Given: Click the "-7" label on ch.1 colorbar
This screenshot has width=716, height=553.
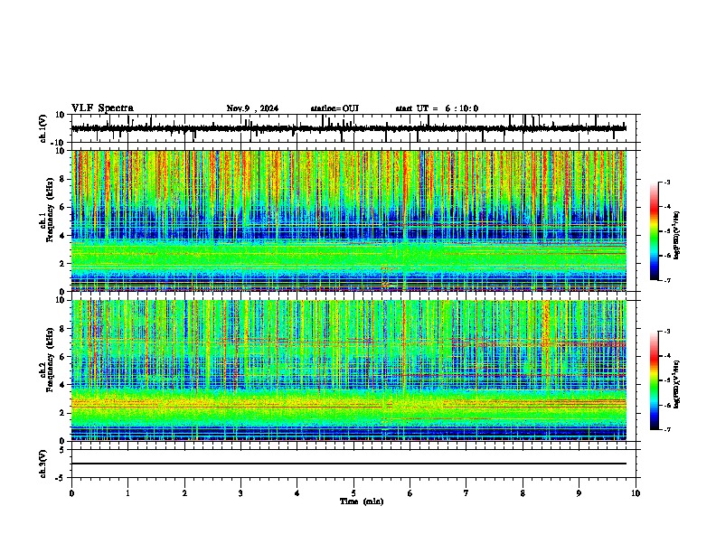Looking at the screenshot, I should 667,280.
